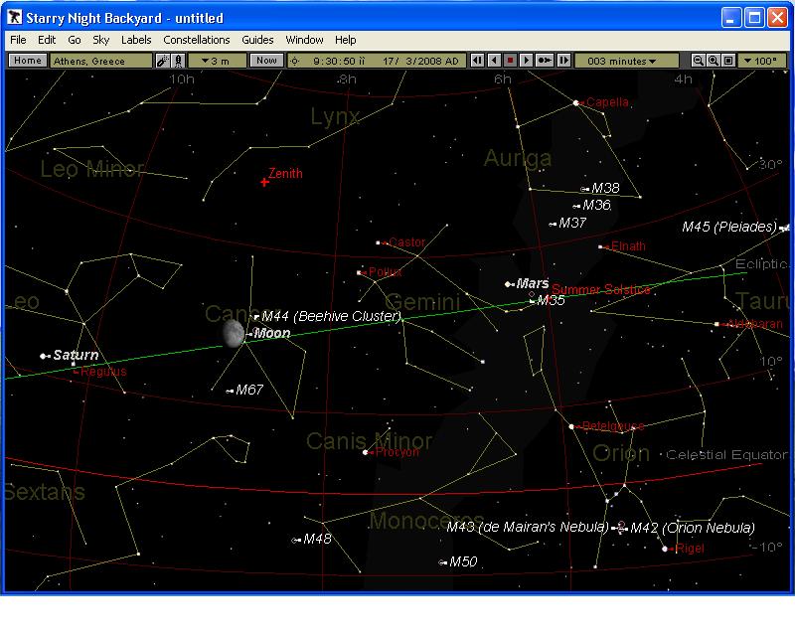
Task: Stop time flow with red stop button
Action: [x=511, y=61]
